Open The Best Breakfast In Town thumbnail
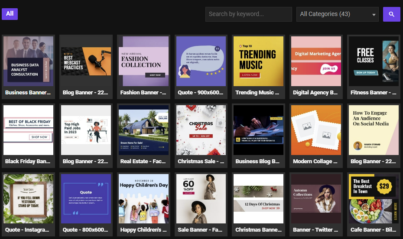403x239 pixels. [374, 199]
